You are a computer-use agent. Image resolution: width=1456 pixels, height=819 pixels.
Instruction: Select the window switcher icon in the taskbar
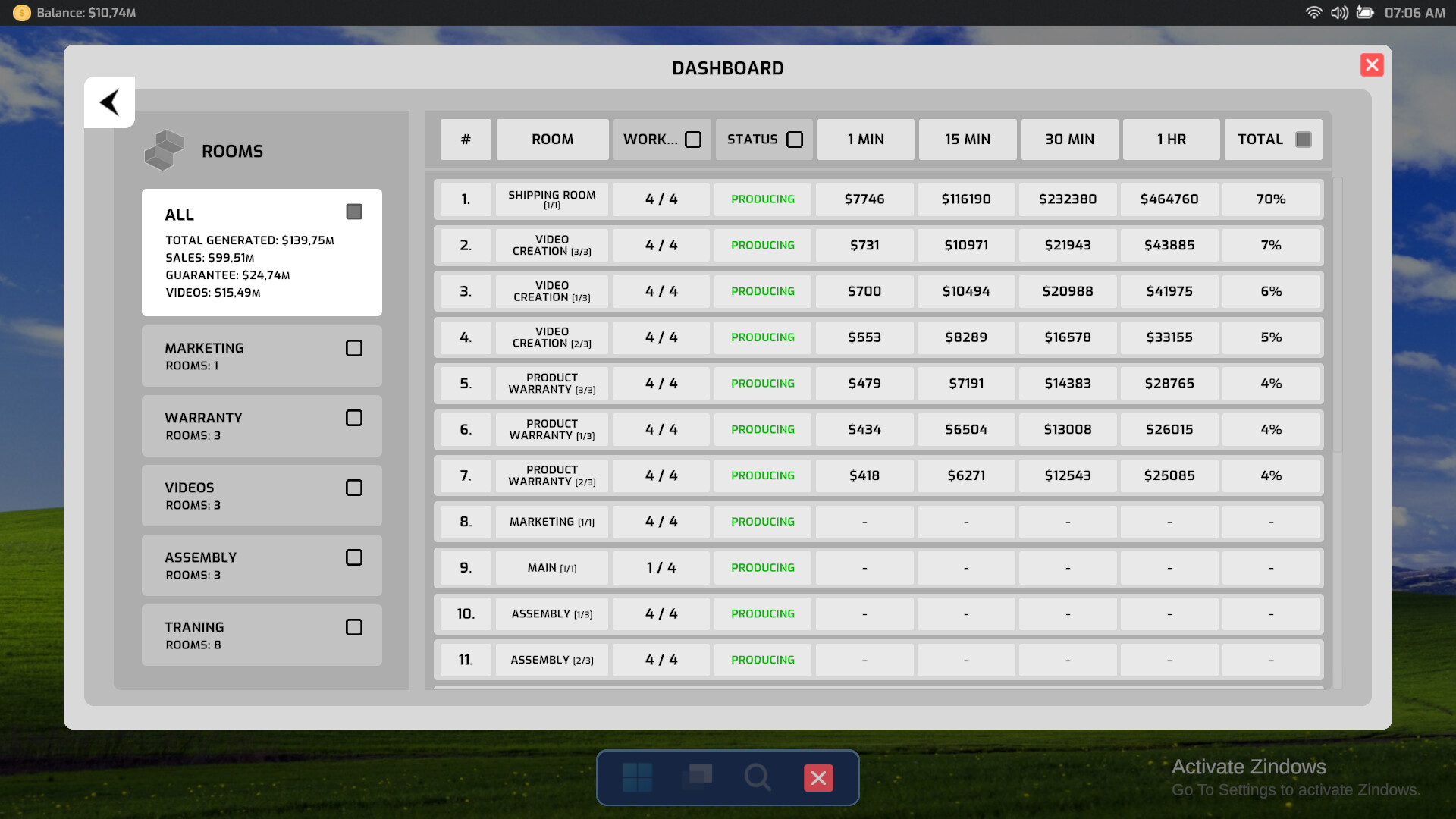click(x=697, y=777)
